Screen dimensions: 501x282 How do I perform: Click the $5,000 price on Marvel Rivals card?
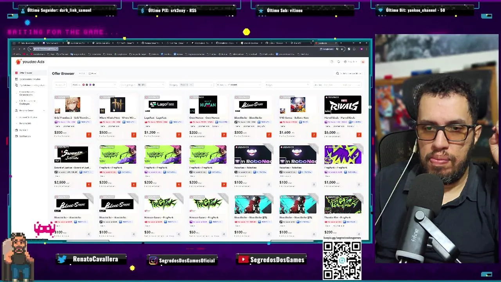[330, 133]
